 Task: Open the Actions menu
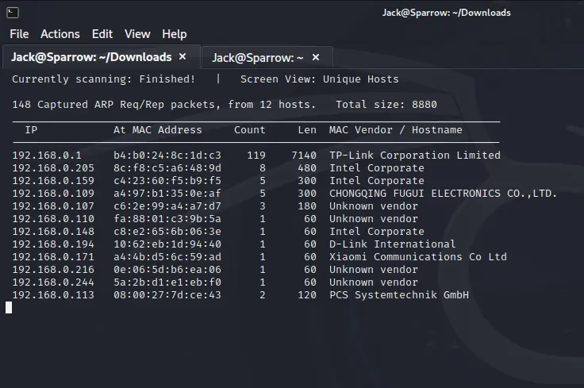click(60, 34)
